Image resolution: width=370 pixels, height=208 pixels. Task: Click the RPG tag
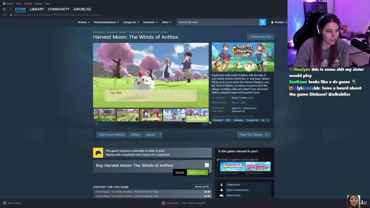[228, 120]
